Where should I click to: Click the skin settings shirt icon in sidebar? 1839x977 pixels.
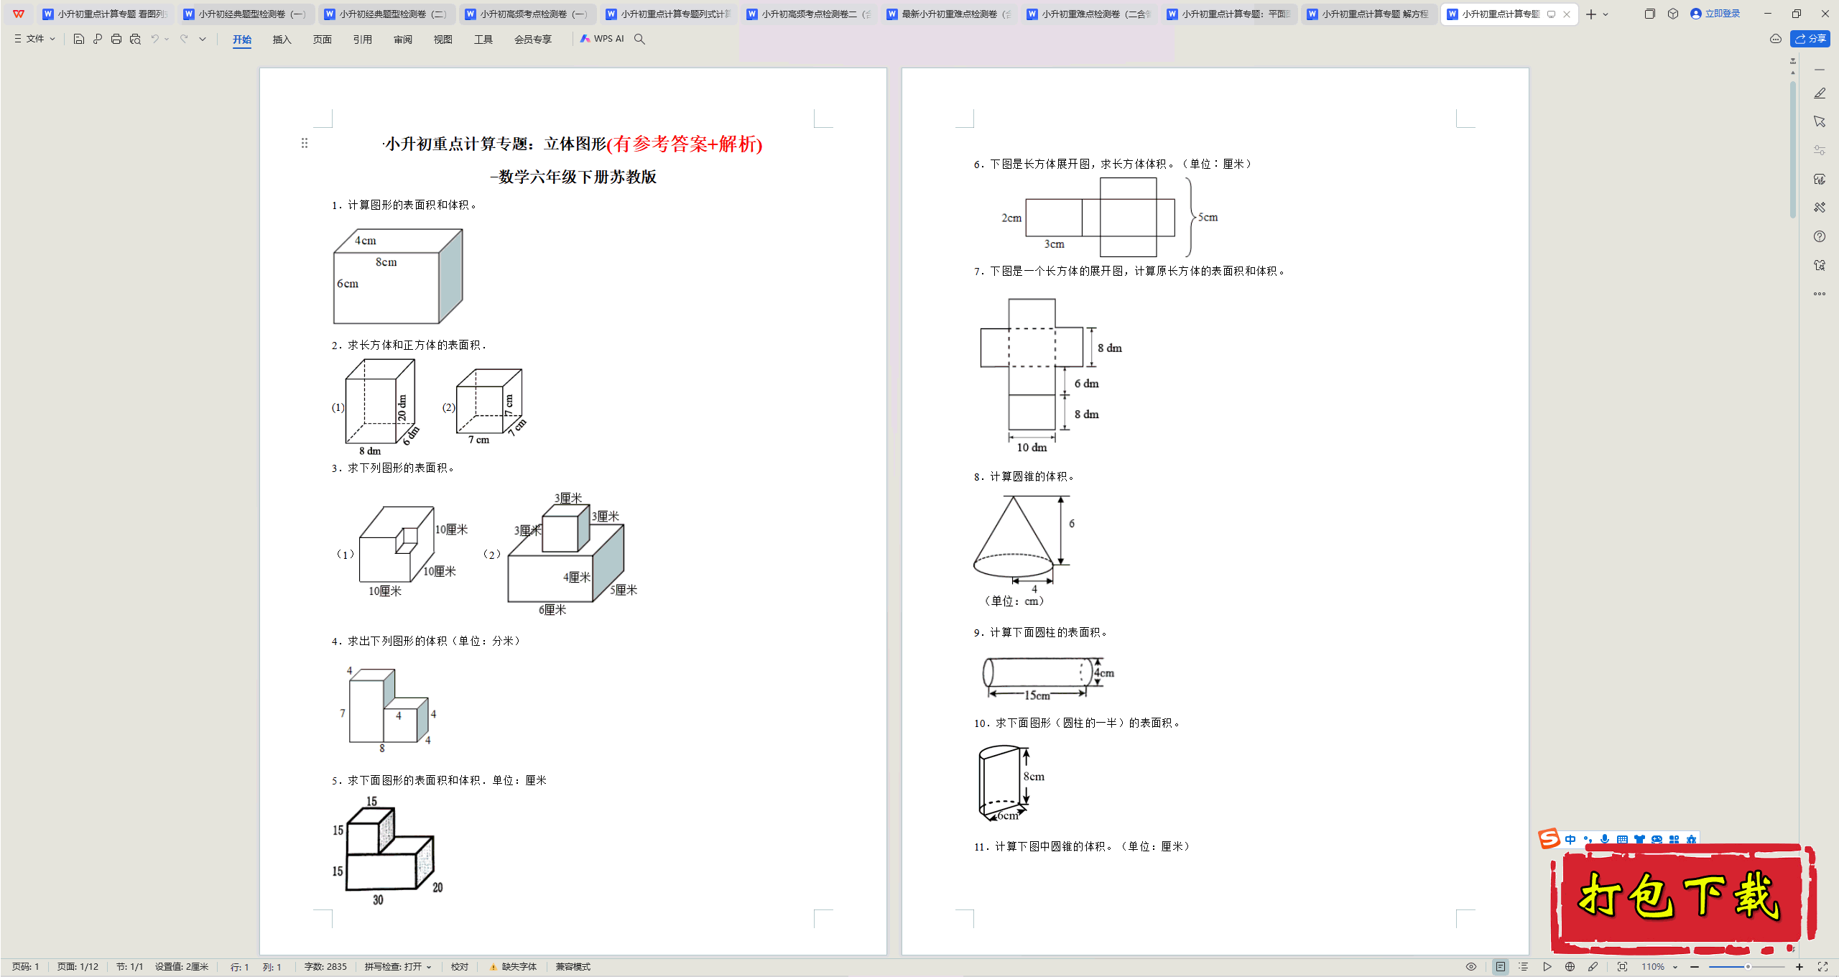click(x=1820, y=265)
